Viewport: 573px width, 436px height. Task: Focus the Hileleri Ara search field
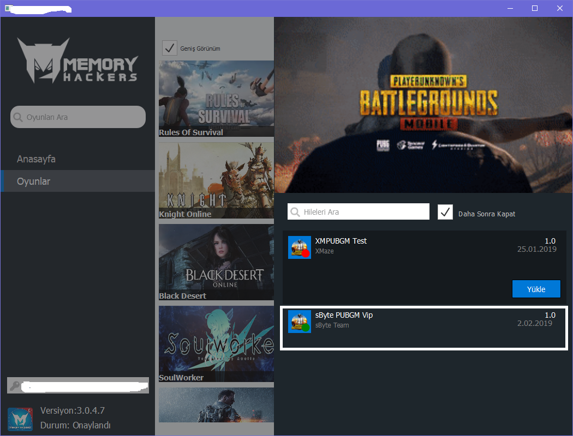358,211
